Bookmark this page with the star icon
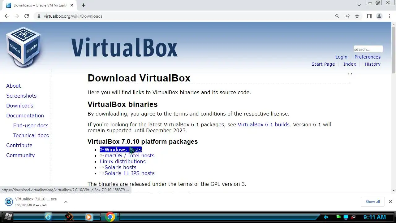The image size is (396, 223). click(x=357, y=16)
